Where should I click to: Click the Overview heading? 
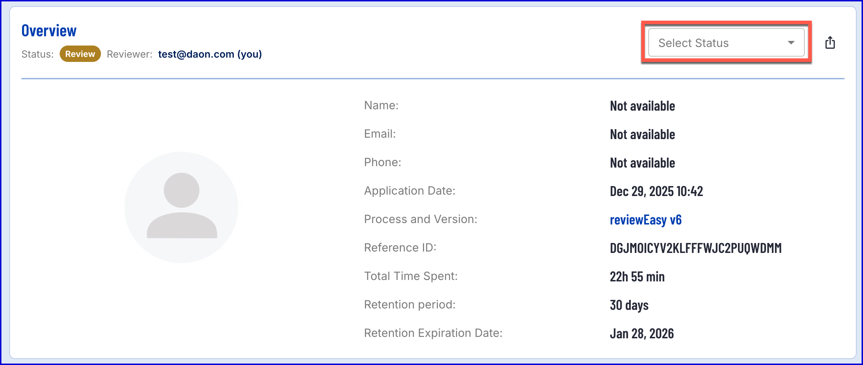[49, 31]
